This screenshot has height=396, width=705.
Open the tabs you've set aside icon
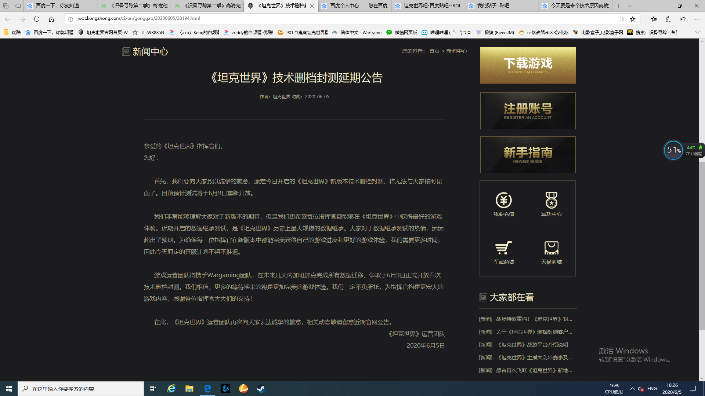6,6
